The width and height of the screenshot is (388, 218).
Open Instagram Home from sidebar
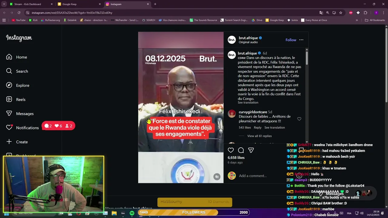pyautogui.click(x=17, y=57)
